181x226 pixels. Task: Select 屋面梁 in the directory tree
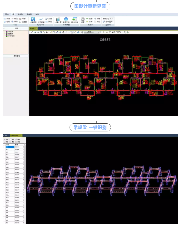pos(11,34)
